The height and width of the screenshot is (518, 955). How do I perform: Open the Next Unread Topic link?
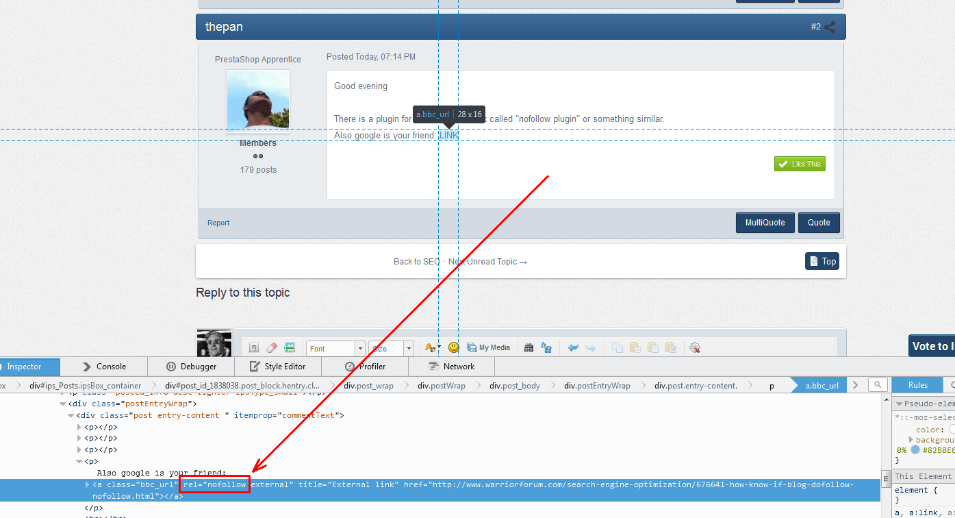coord(487,262)
